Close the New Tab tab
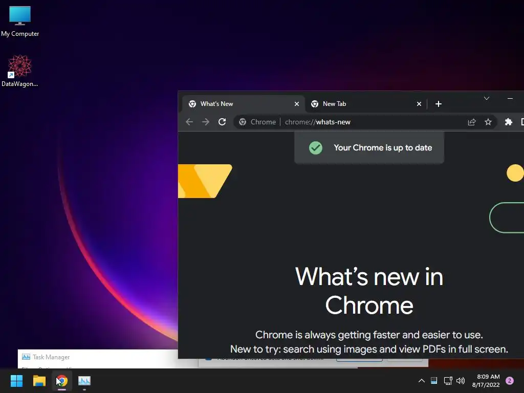This screenshot has height=393, width=524. point(419,104)
